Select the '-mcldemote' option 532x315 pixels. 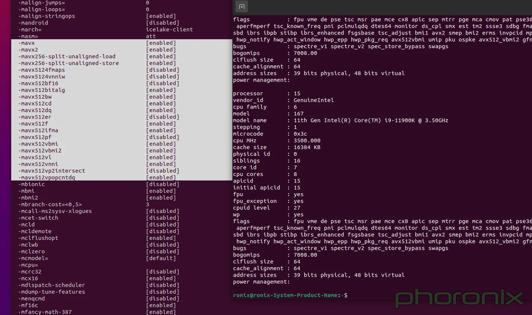(35, 231)
